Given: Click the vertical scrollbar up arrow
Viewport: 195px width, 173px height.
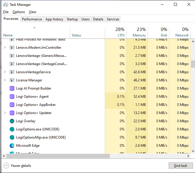Looking at the screenshot, I should (x=193, y=42).
